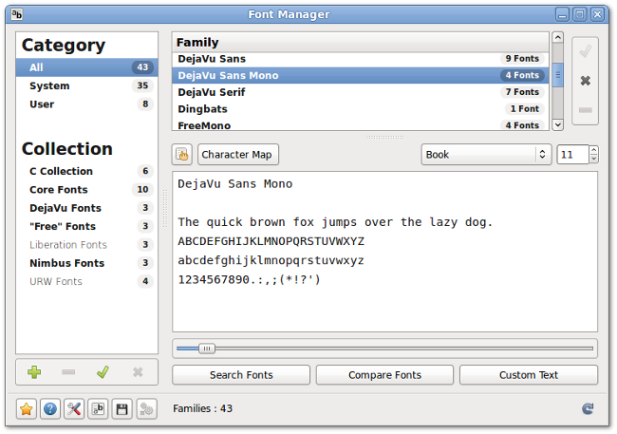
Task: Click the grey minus remove collection icon
Action: coord(68,372)
